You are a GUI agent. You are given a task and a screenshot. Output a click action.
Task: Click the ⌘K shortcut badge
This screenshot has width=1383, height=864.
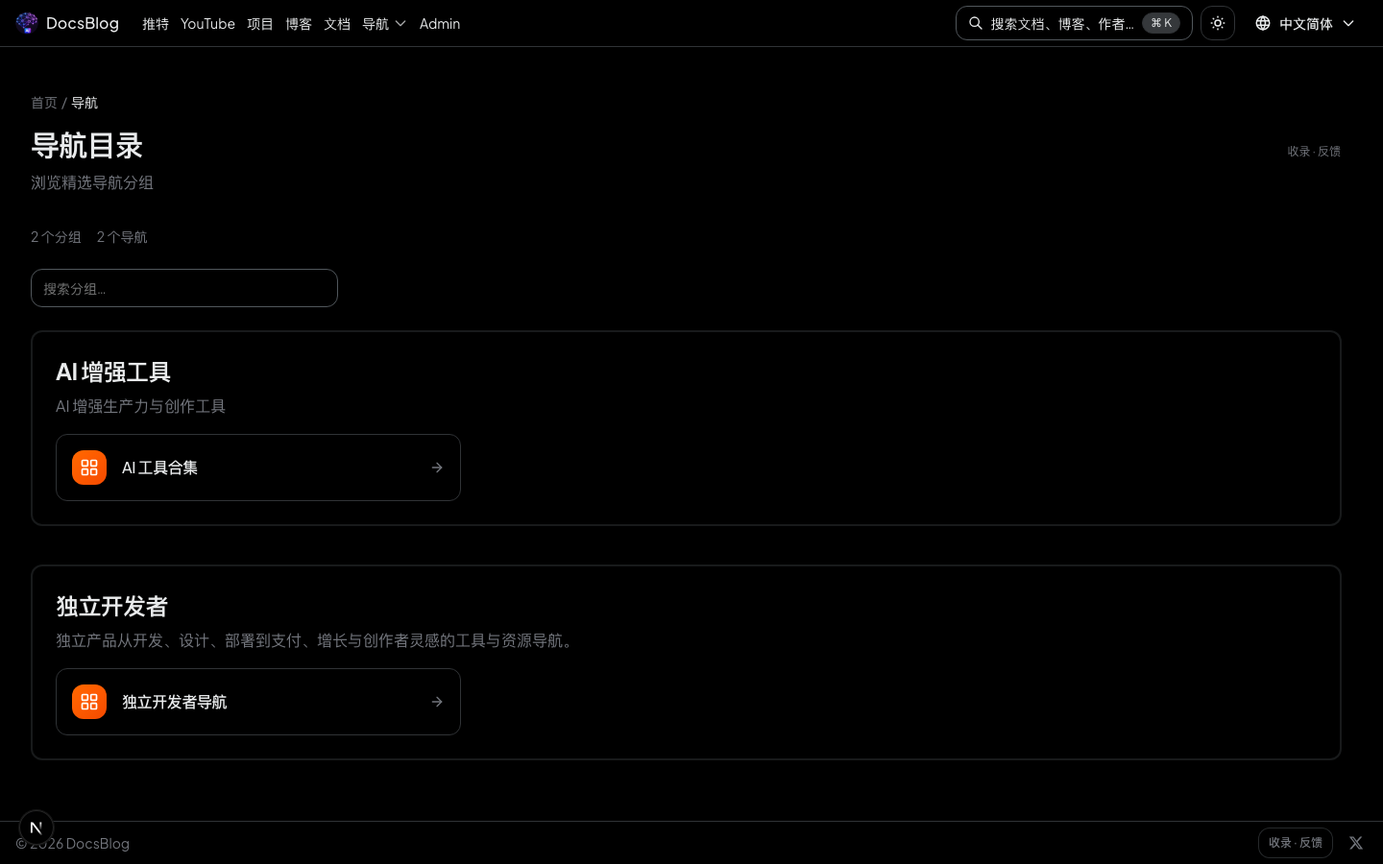pyautogui.click(x=1161, y=23)
